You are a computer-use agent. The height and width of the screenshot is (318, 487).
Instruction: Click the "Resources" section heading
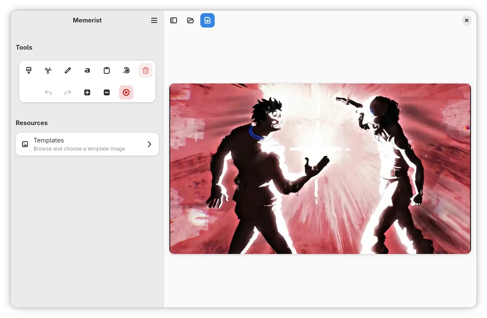[32, 123]
